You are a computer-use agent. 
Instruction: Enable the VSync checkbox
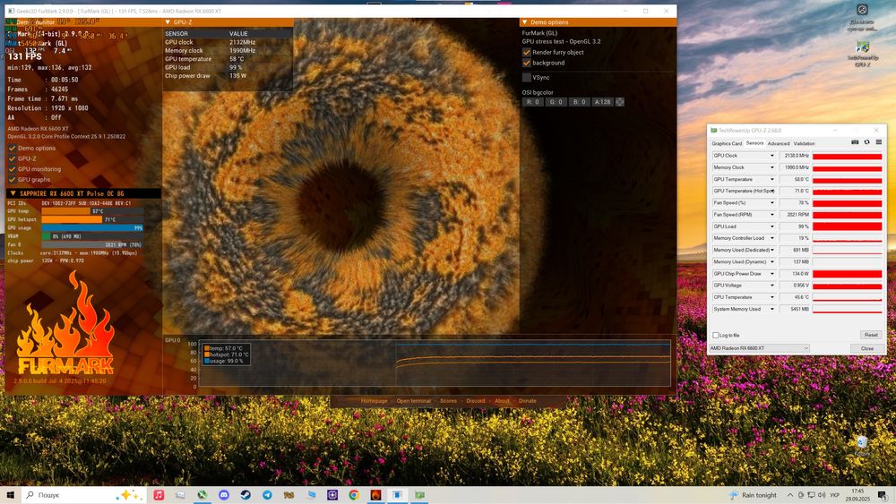click(x=526, y=77)
